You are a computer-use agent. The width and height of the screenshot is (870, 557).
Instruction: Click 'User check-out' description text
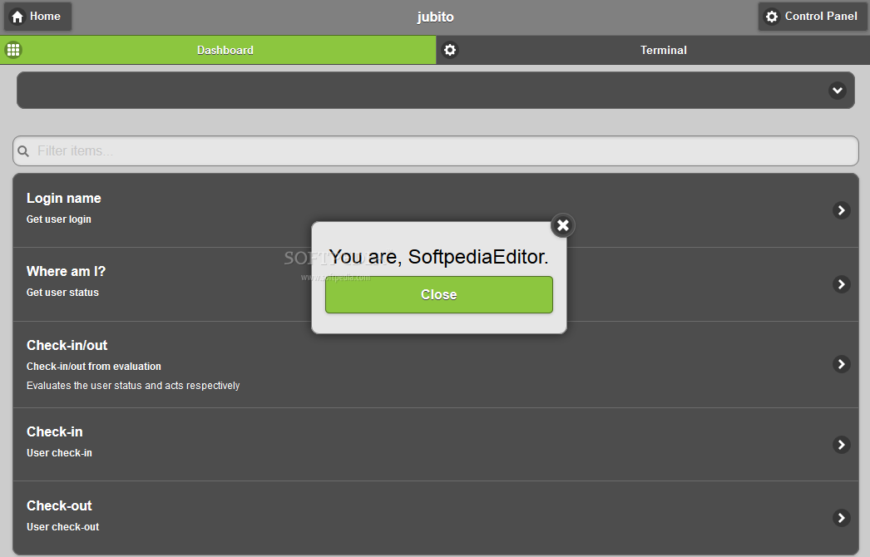click(x=62, y=527)
